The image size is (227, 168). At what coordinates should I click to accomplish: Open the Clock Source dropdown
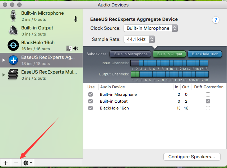point(151,28)
